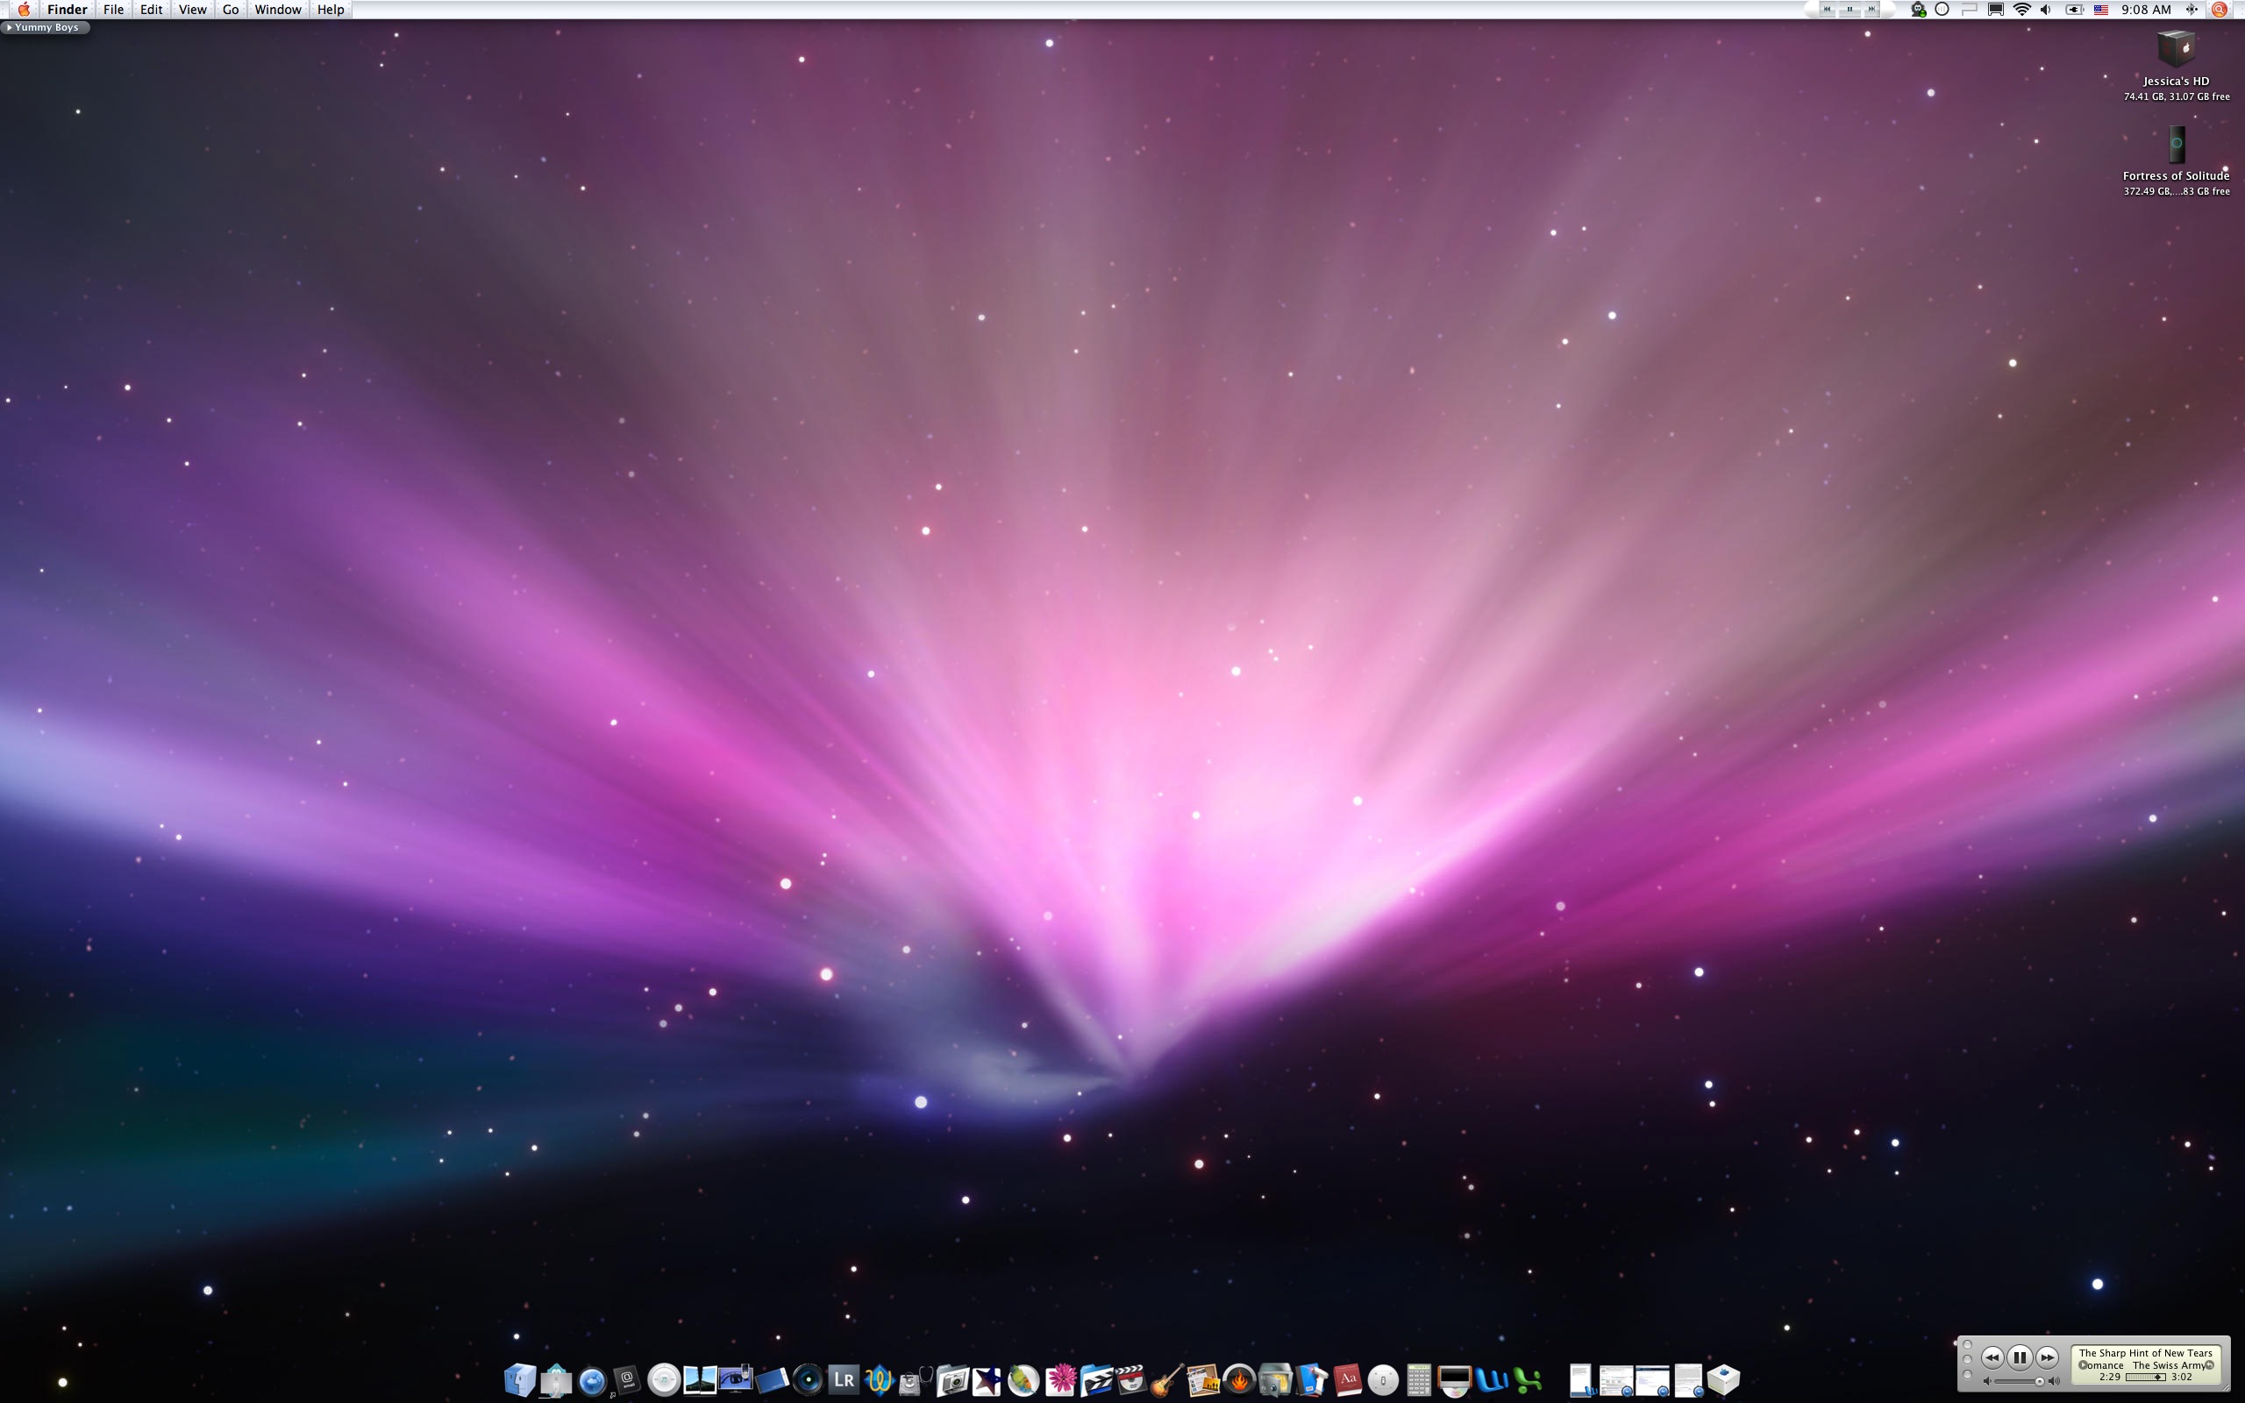Adjust the mini player volume slider
Viewport: 2245px width, 1403px height.
(2019, 1382)
